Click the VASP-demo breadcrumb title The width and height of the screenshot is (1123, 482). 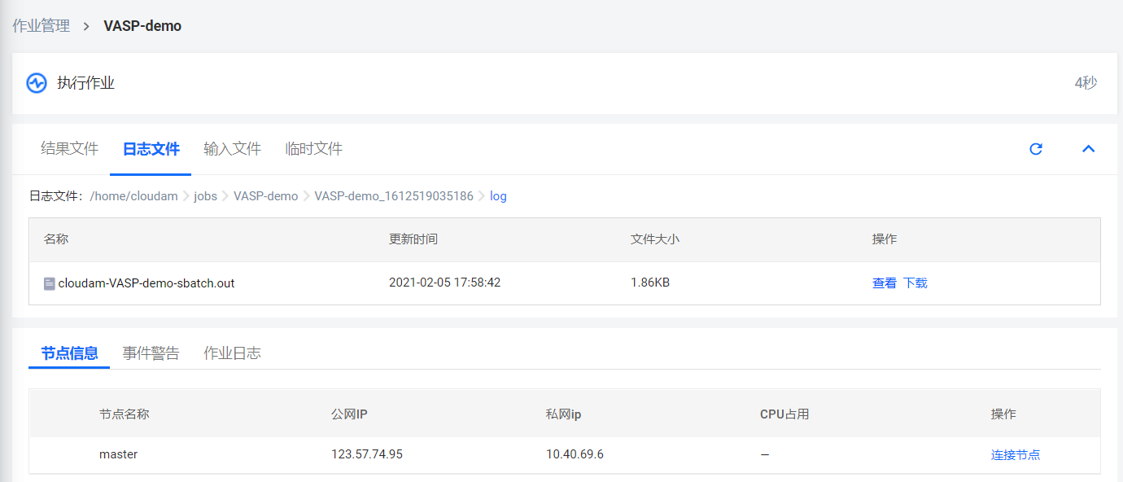pyautogui.click(x=142, y=26)
